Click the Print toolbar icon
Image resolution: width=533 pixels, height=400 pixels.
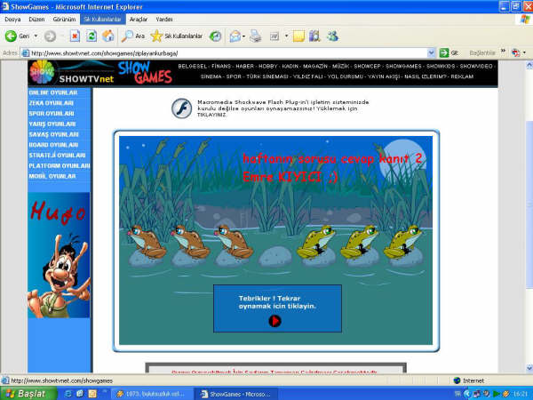point(255,36)
